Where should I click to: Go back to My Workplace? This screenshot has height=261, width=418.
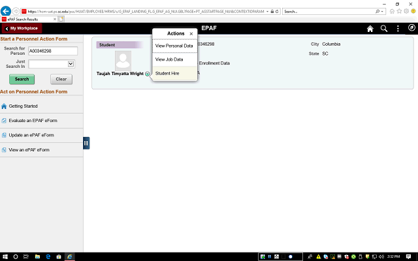(x=22, y=28)
